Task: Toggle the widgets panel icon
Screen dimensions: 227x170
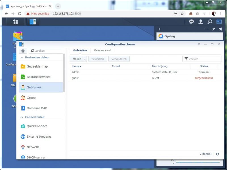Action: click(x=219, y=22)
